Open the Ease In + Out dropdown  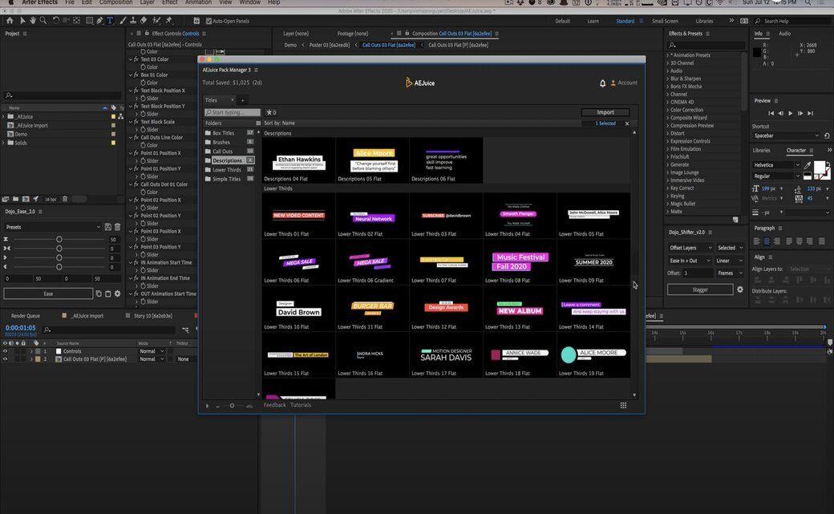pos(690,261)
